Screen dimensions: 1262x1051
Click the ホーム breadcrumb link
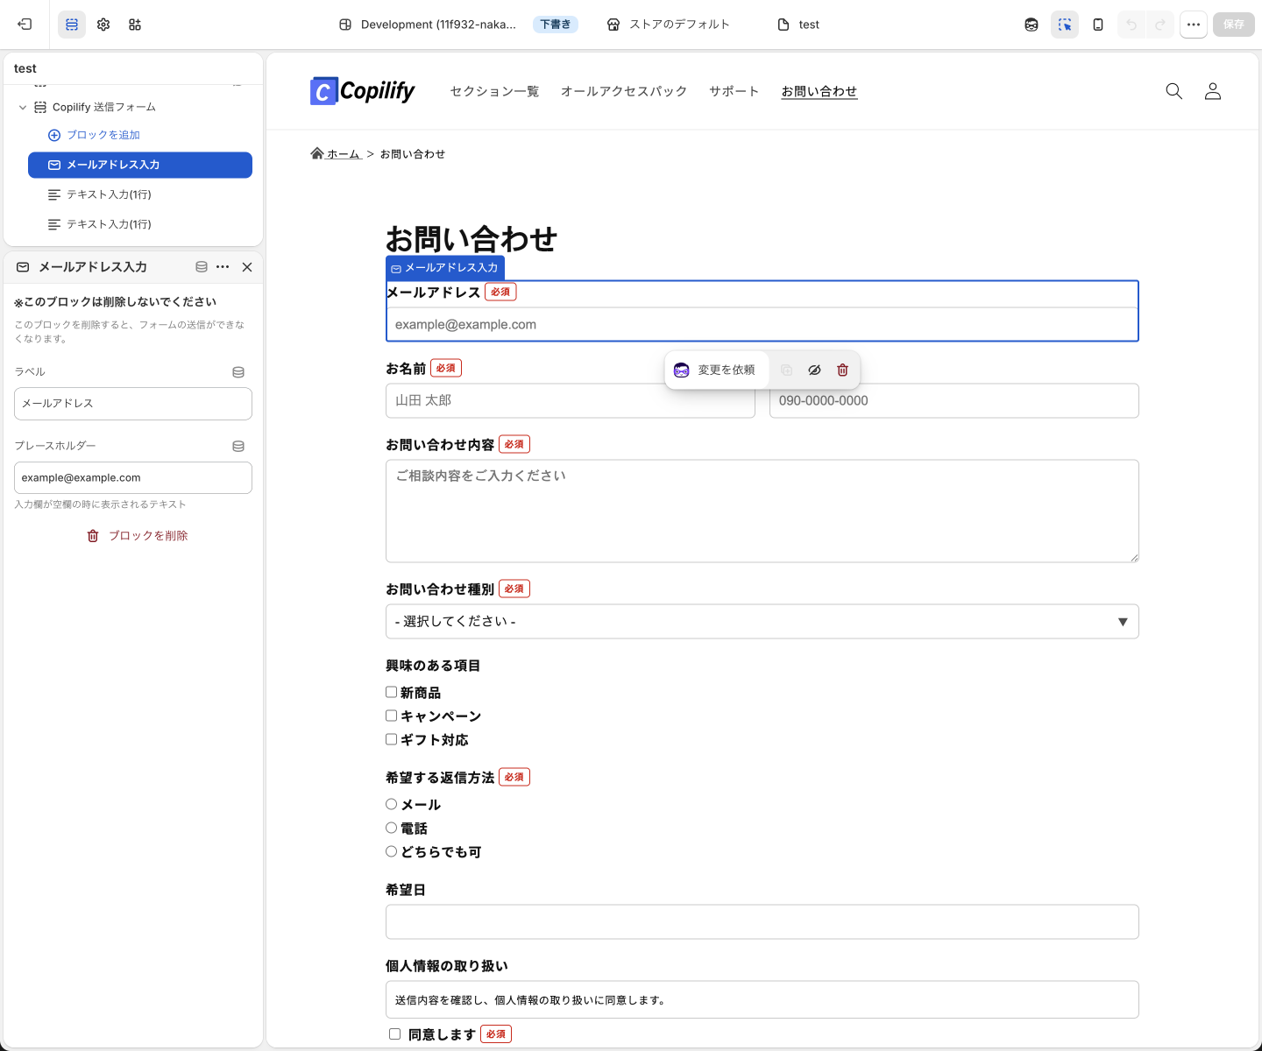[336, 154]
